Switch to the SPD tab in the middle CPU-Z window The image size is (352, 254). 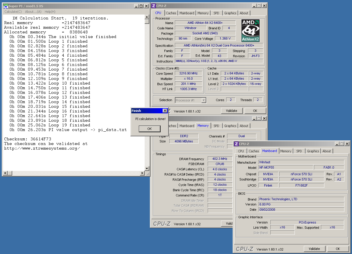(x=216, y=126)
